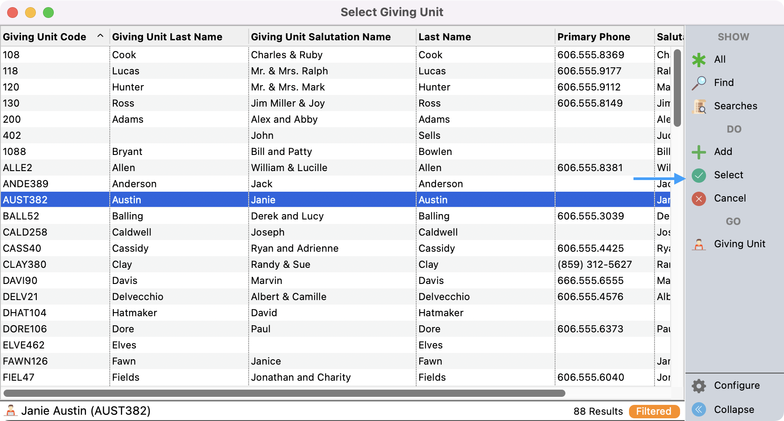Click the orange Filtered badge
784x421 pixels.
coord(654,411)
